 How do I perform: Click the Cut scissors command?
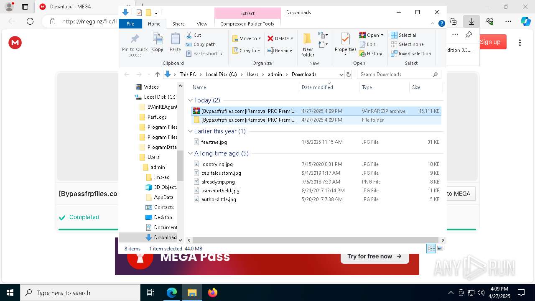click(x=194, y=35)
